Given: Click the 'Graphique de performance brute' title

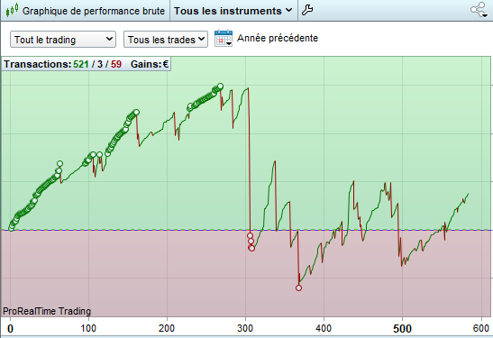Looking at the screenshot, I should (94, 11).
